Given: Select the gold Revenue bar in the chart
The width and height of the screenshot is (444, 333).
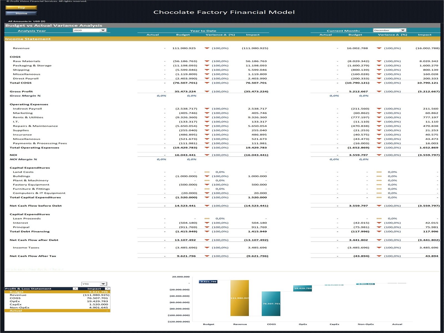Looking at the screenshot, I should 239,298.
